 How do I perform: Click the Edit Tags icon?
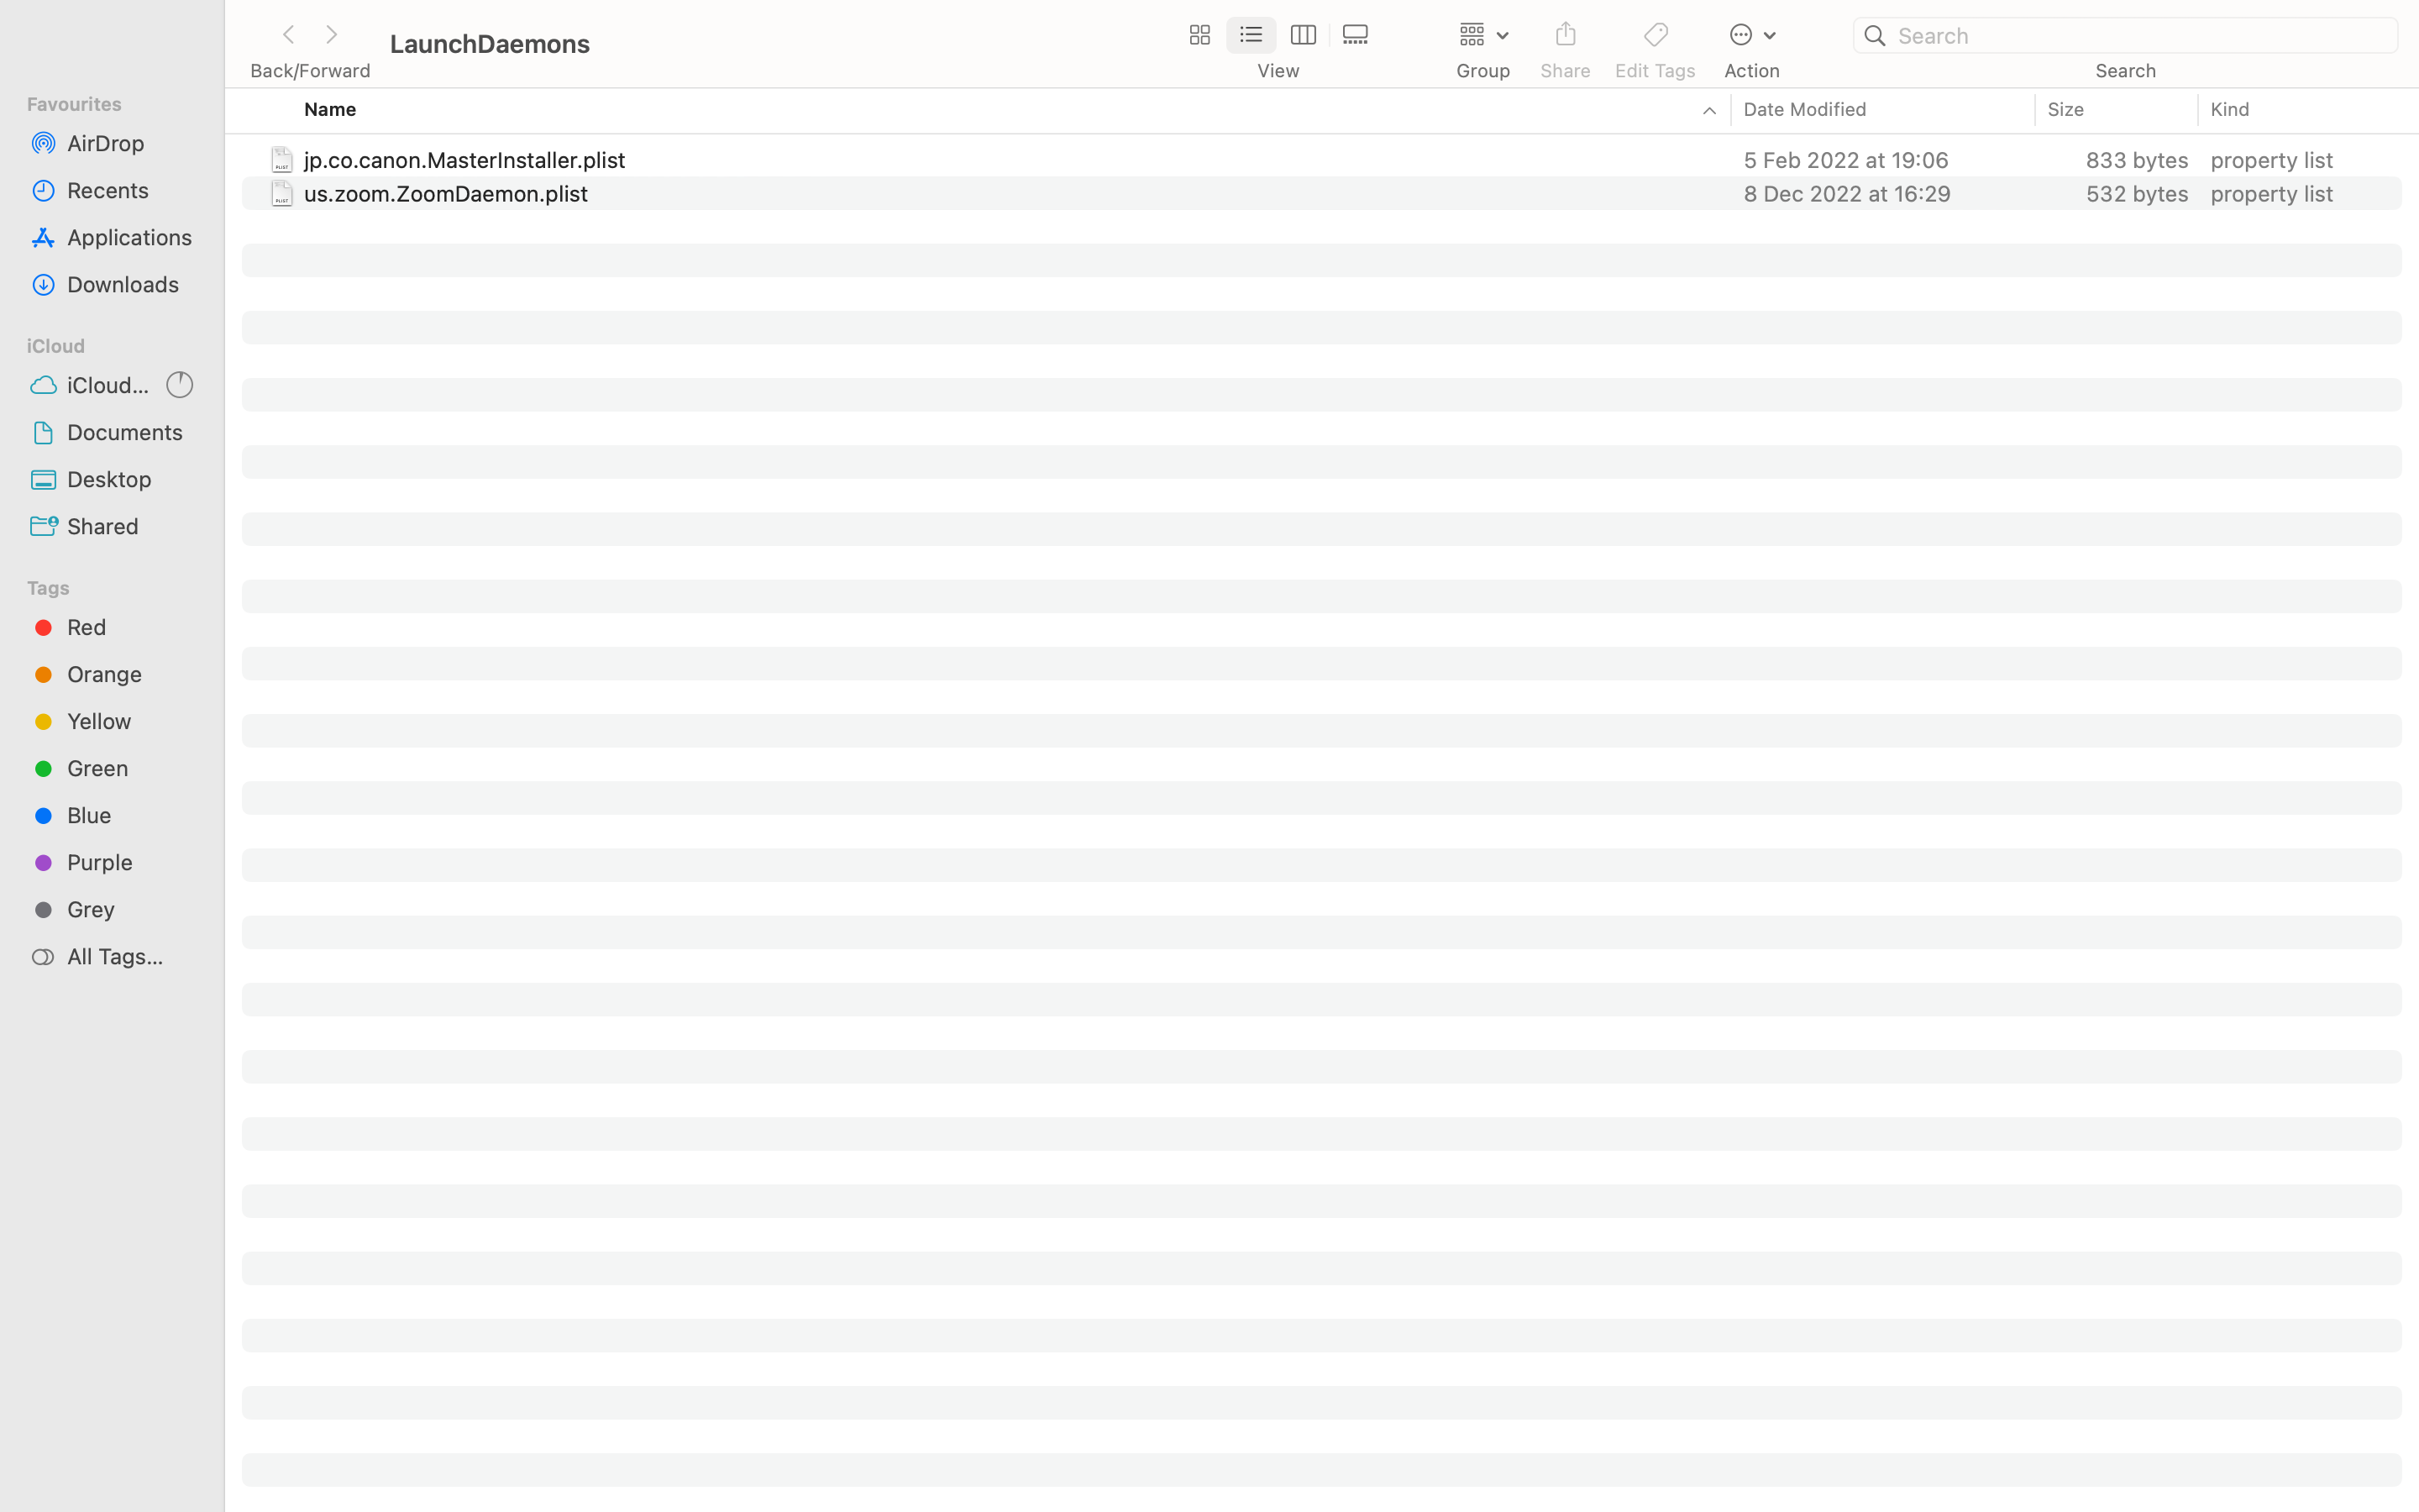(1656, 35)
